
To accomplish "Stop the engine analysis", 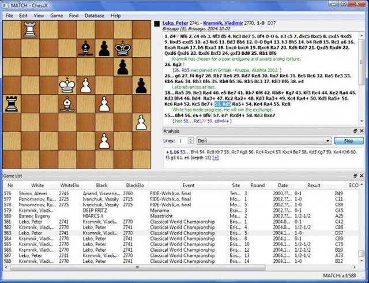I will (349, 141).
